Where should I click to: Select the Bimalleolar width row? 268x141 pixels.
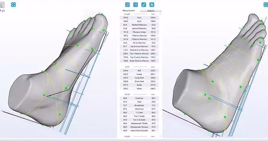(x=139, y=105)
